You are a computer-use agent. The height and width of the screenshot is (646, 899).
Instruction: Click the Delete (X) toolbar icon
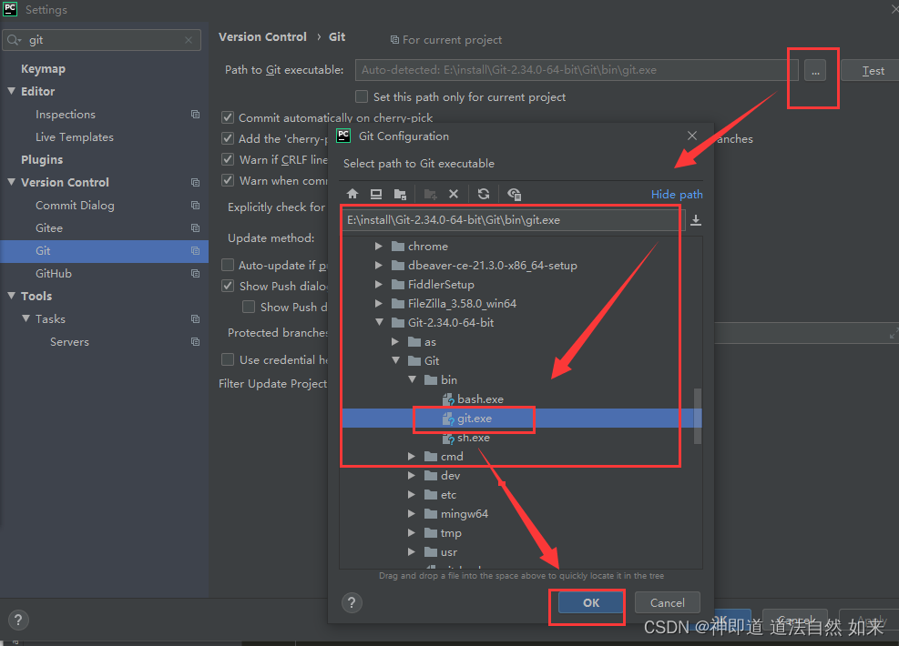(454, 194)
